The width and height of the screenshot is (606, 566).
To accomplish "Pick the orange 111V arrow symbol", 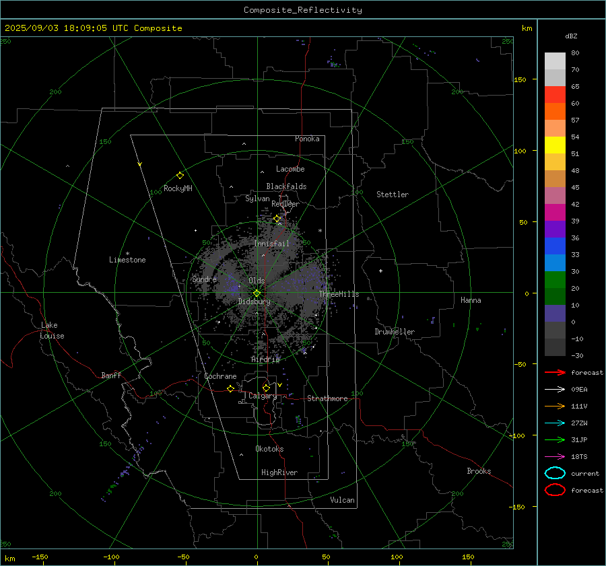I will pyautogui.click(x=555, y=406).
